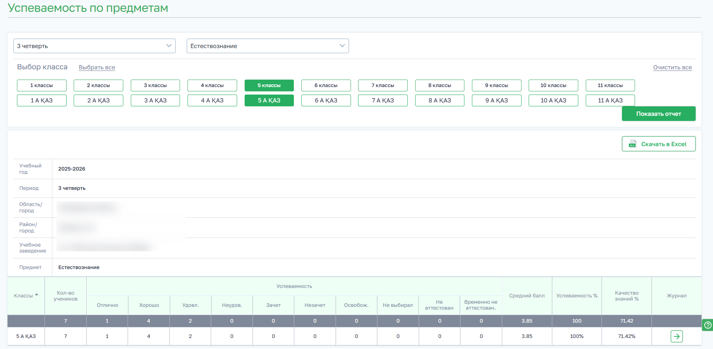Expand the 3 четверть period dropdown
The height and width of the screenshot is (349, 713).
point(95,46)
